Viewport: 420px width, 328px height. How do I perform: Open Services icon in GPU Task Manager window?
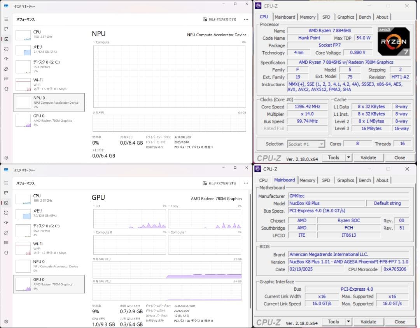point(6,253)
